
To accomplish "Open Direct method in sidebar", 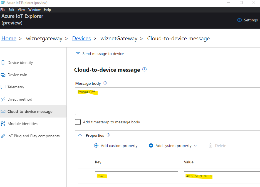I will 33,99.
